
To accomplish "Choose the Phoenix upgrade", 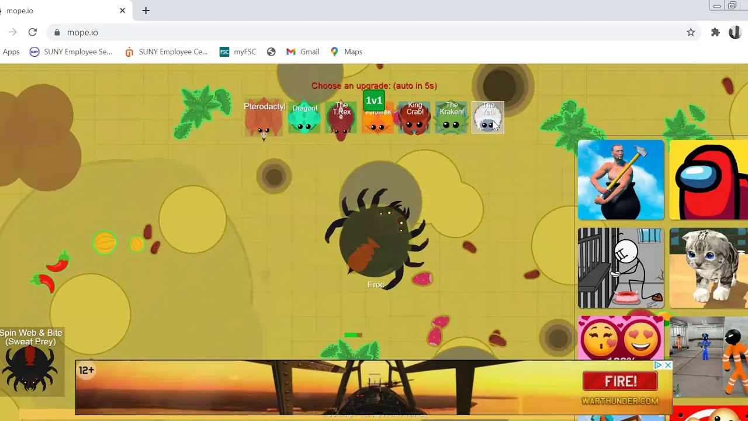I will click(378, 121).
